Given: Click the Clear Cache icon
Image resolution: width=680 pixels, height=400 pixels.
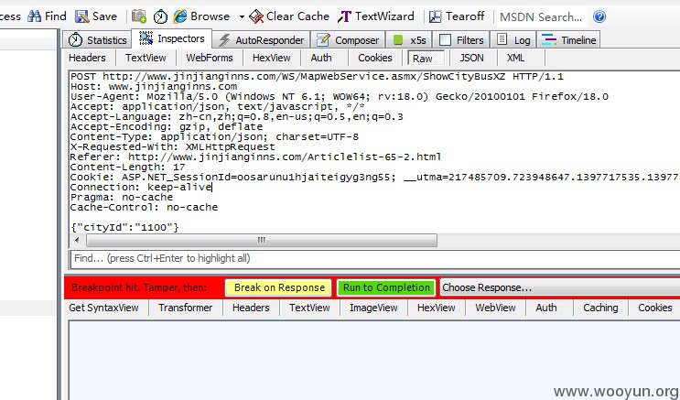Looking at the screenshot, I should coord(256,16).
